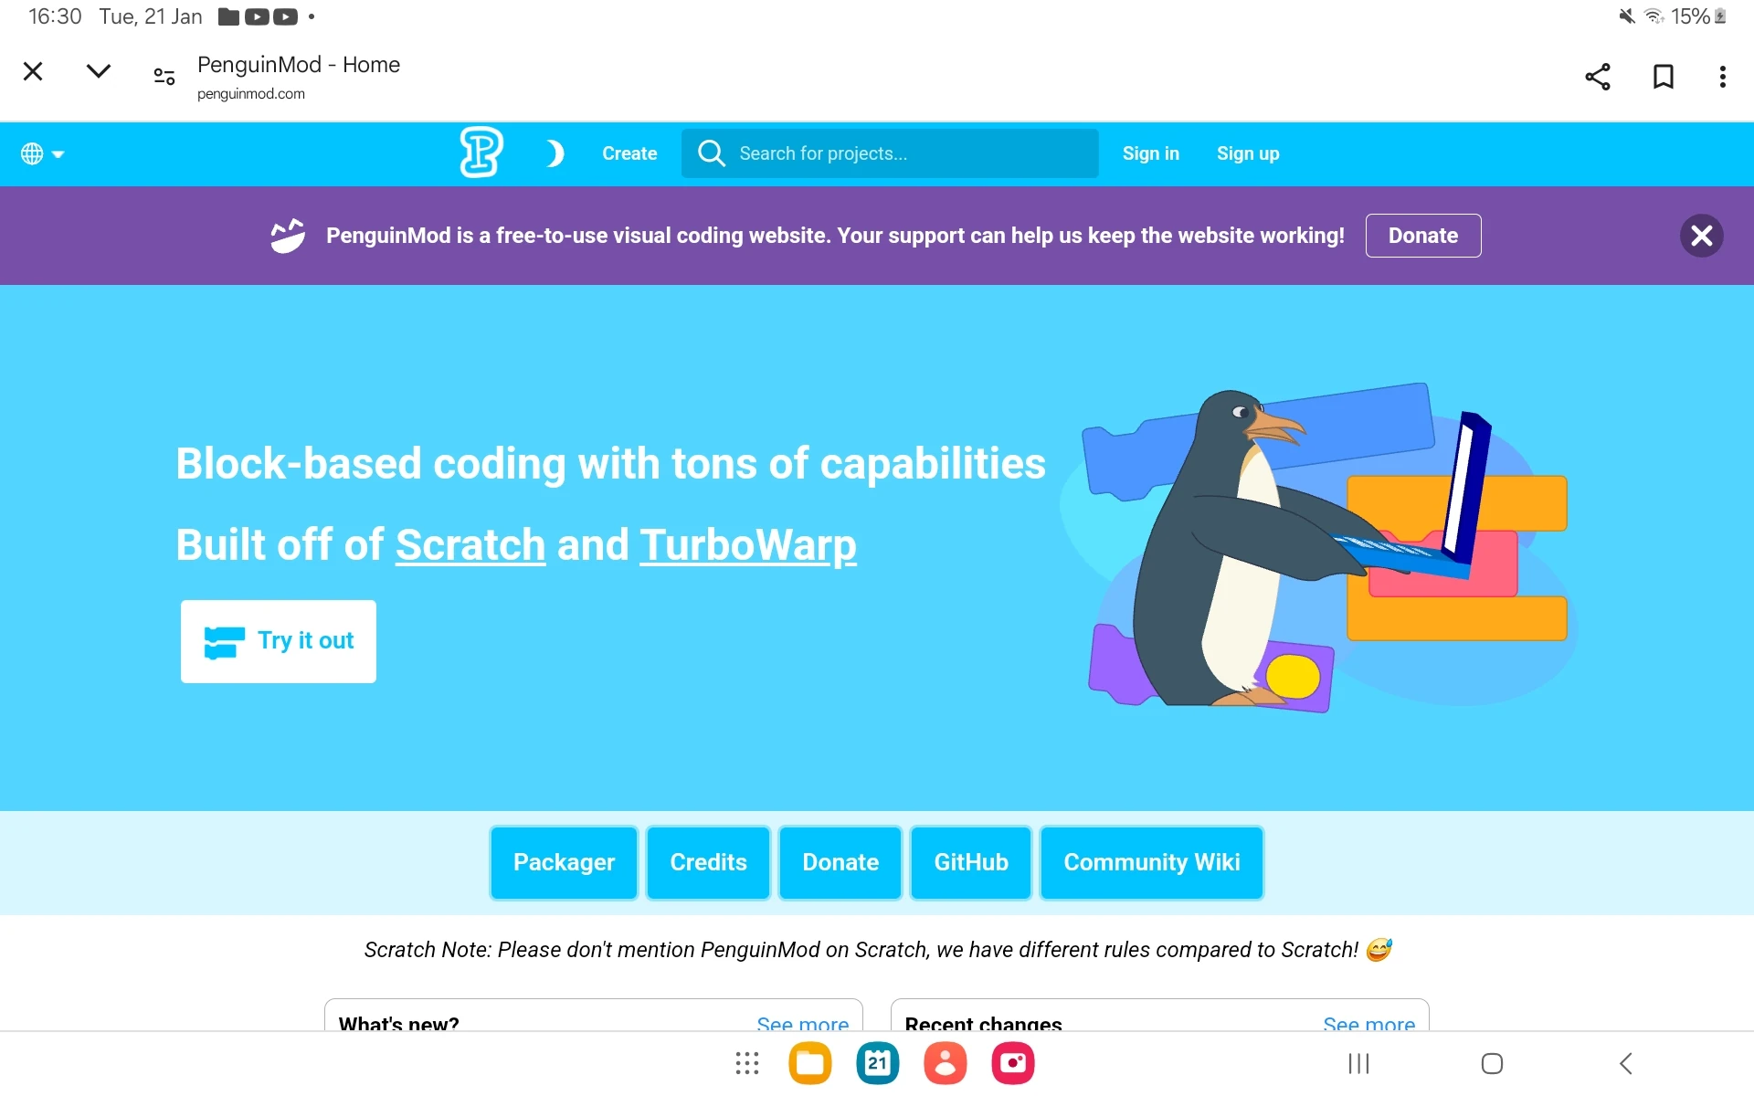Open the language globe dropdown

click(42, 153)
